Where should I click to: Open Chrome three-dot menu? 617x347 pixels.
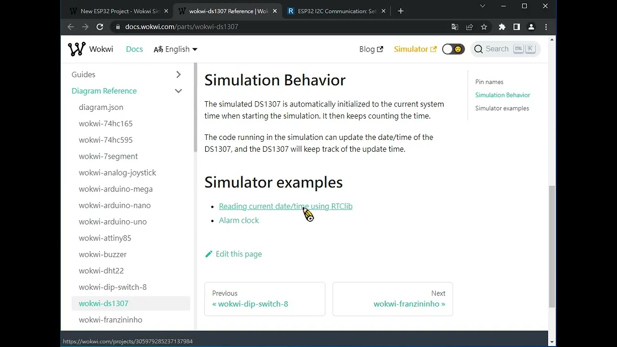(x=546, y=27)
